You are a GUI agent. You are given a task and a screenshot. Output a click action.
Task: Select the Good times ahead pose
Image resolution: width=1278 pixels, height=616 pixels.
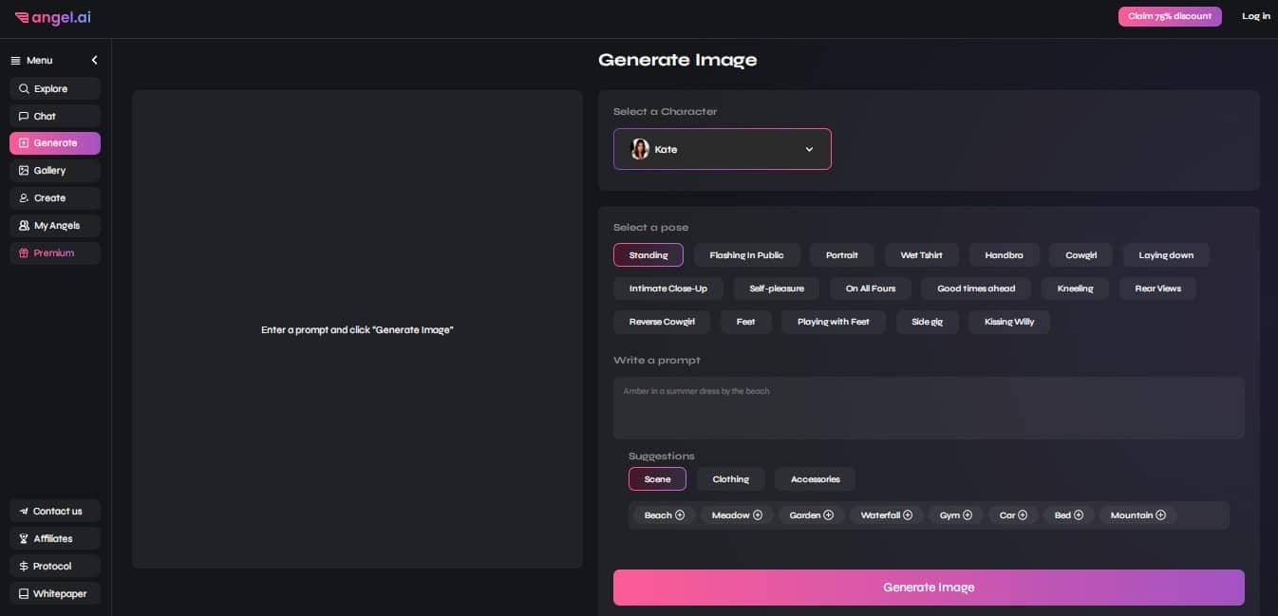pos(976,289)
